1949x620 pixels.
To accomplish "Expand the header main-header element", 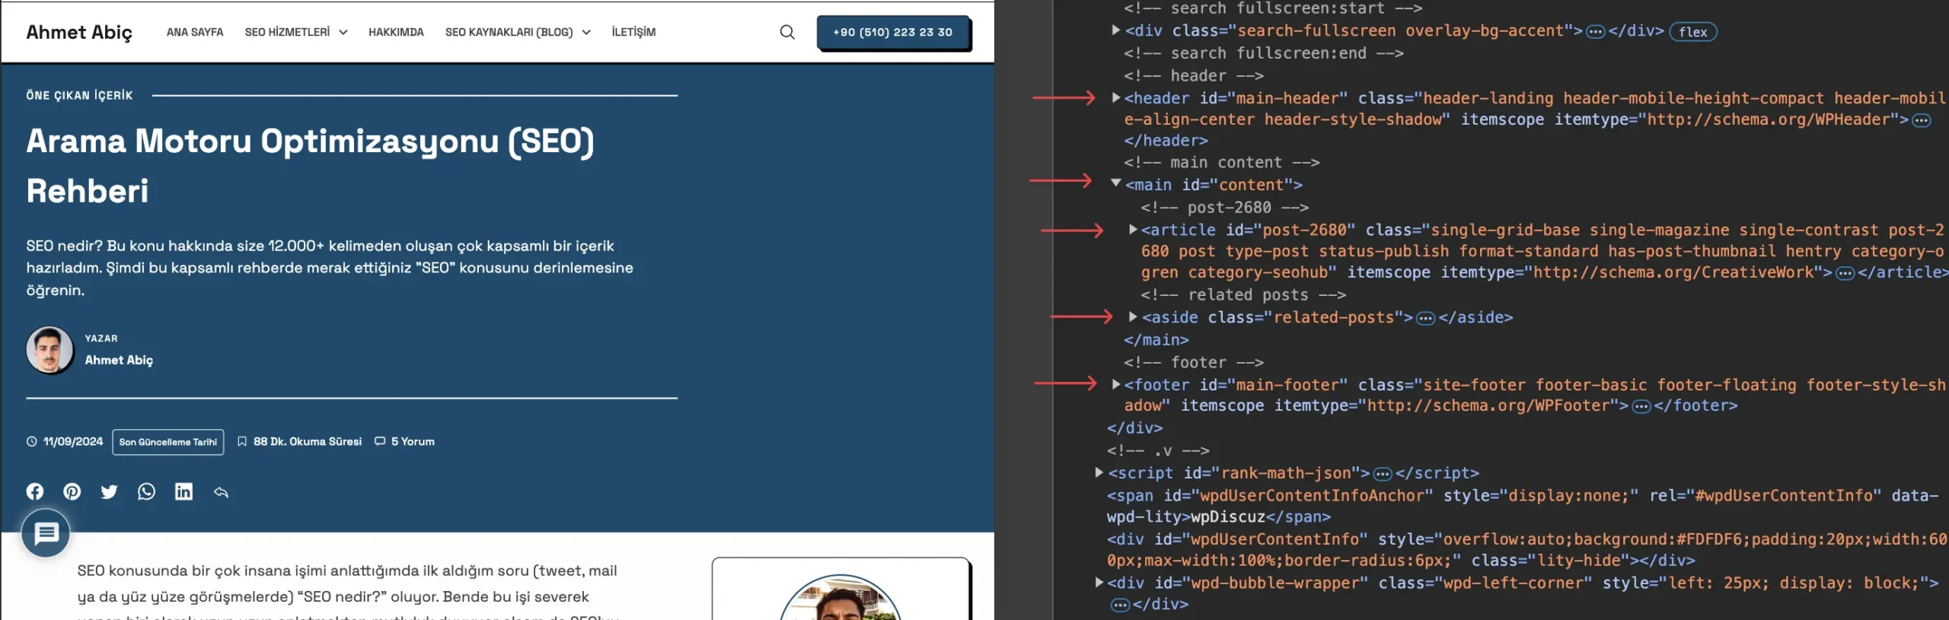I will click(1116, 97).
